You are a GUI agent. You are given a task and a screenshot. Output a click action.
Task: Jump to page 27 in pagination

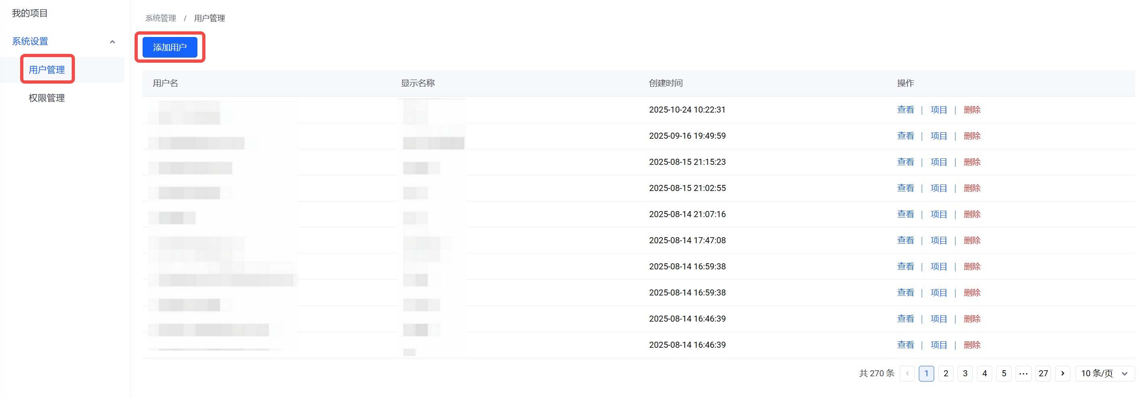1043,373
